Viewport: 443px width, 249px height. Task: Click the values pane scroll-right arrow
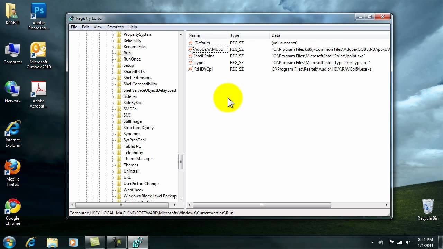(387, 205)
